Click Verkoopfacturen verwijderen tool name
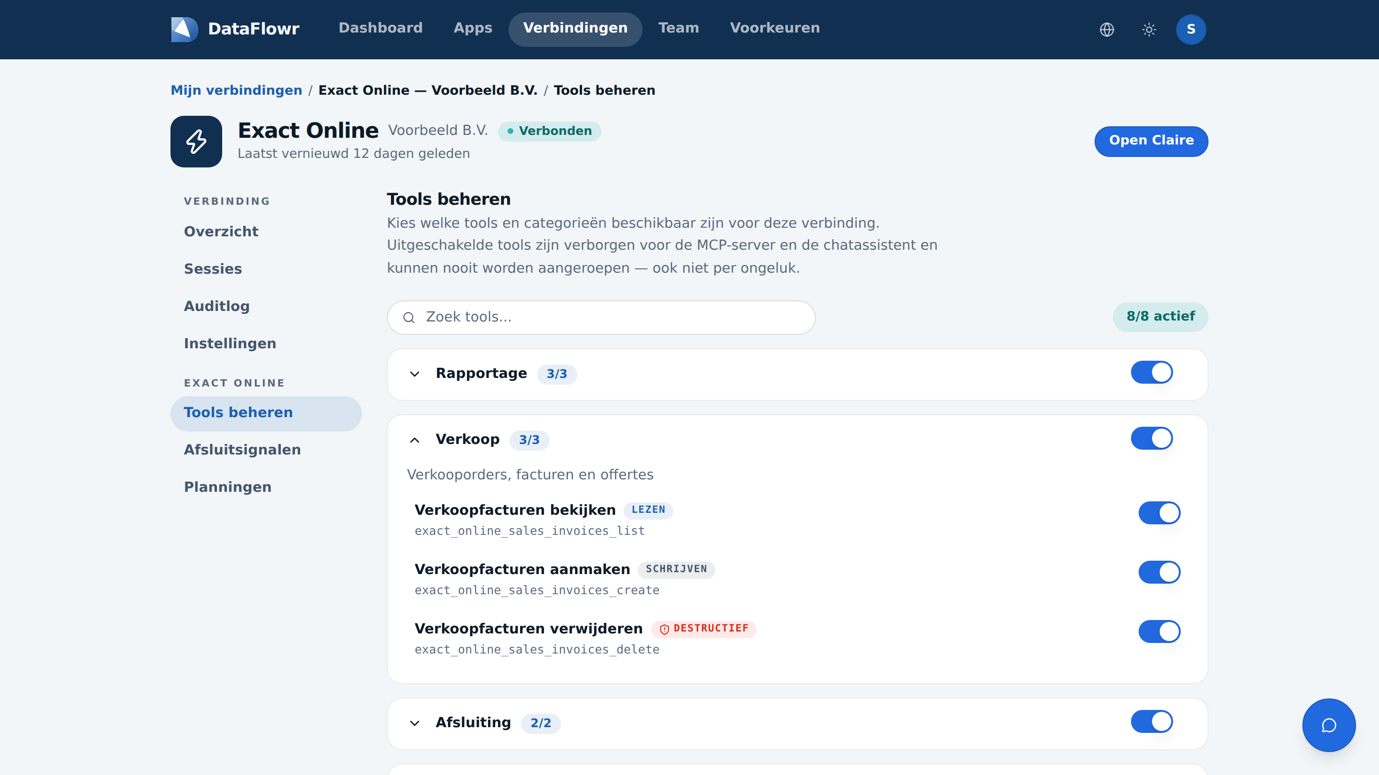Viewport: 1379px width, 775px height. click(528, 629)
